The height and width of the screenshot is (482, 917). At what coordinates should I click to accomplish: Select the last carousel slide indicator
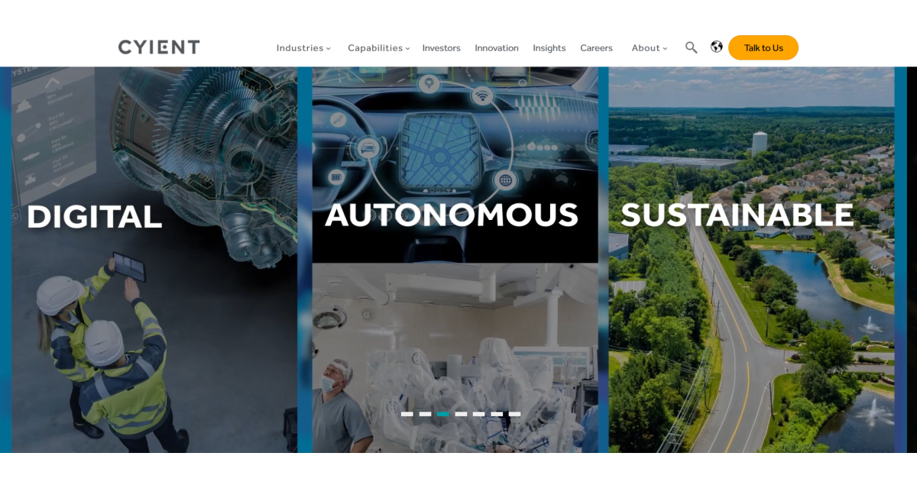[514, 414]
